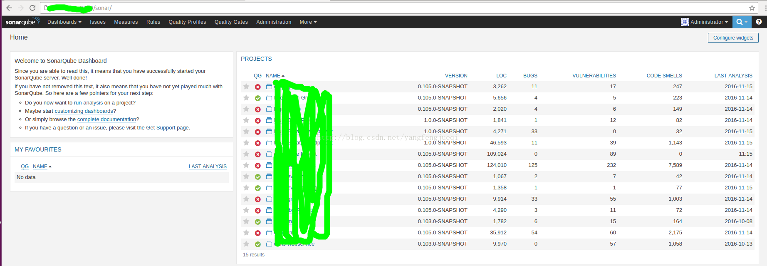Star the project with 46,593 LOC
767x266 pixels.
coord(246,143)
